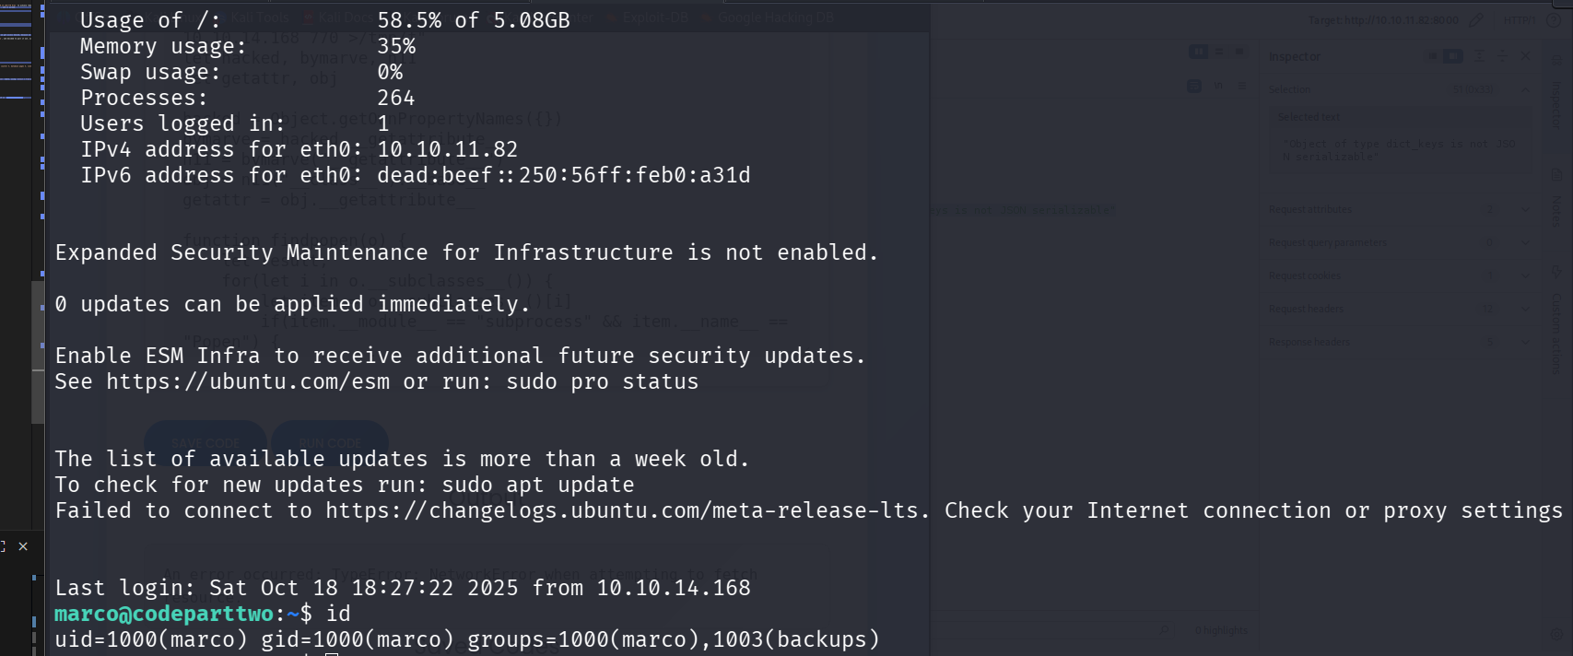
Task: Open the Exploit-DB bookmark
Action: 654,18
